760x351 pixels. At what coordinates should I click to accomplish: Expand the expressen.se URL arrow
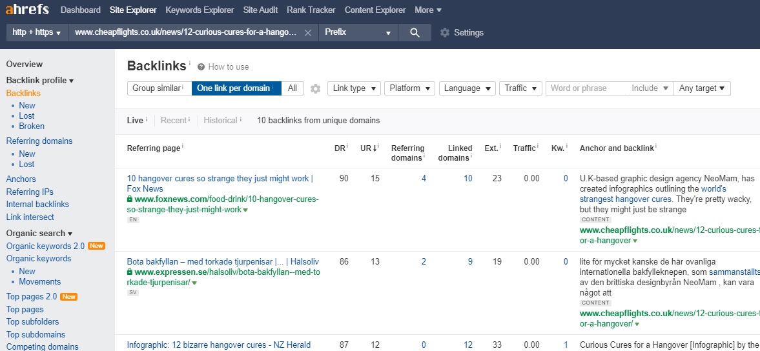tap(194, 283)
